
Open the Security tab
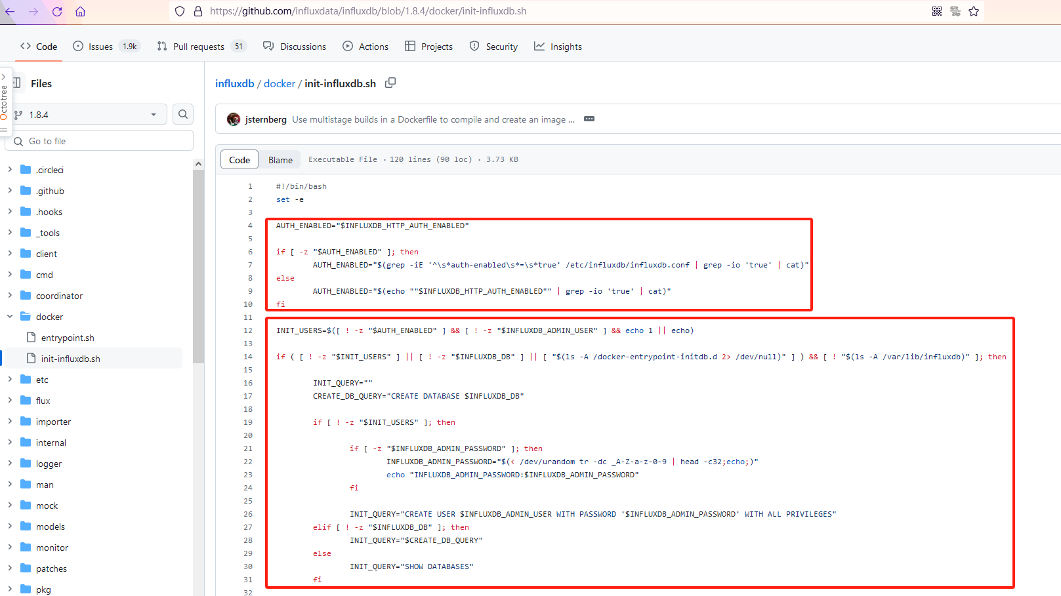click(493, 47)
